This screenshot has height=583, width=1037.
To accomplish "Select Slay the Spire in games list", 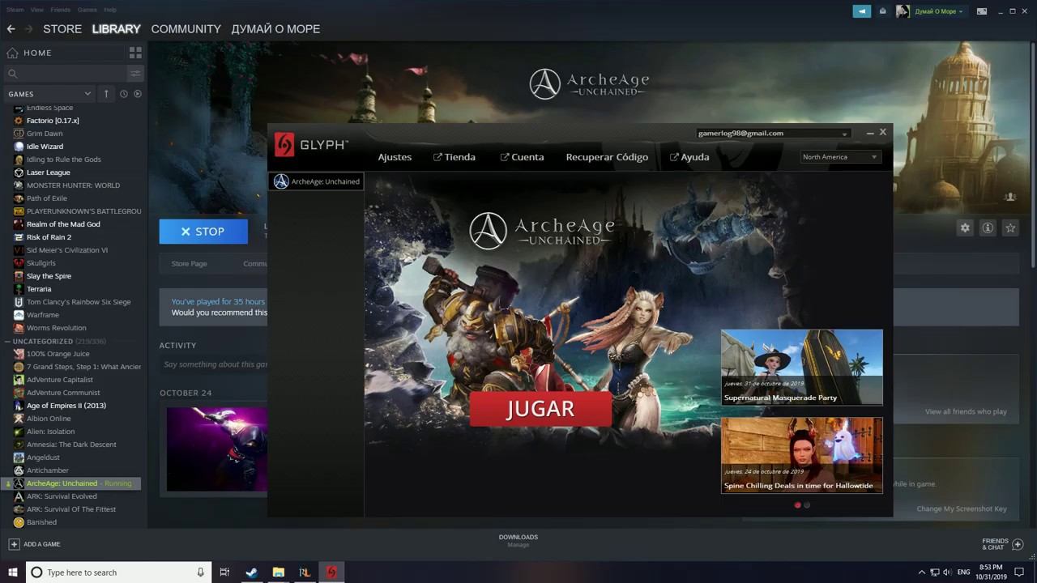I will pyautogui.click(x=49, y=276).
